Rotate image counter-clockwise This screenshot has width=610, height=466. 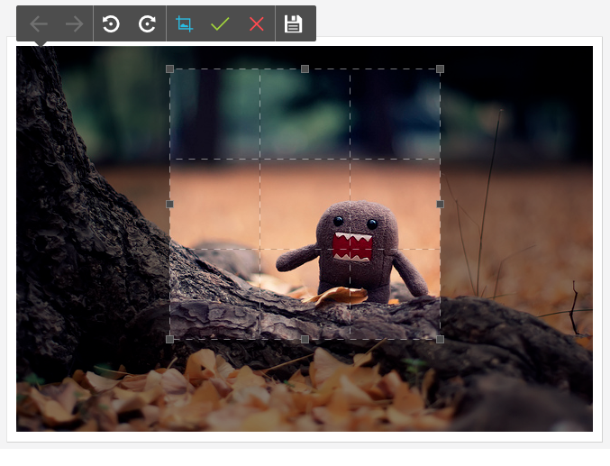(x=111, y=24)
